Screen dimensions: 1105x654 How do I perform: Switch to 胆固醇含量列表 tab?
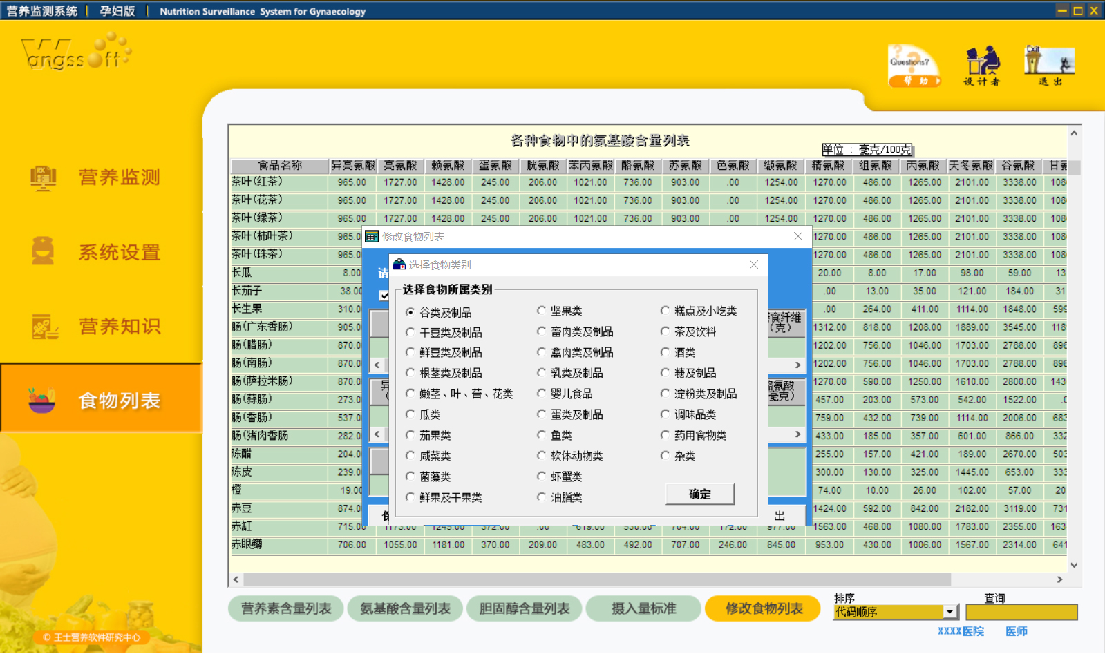525,608
